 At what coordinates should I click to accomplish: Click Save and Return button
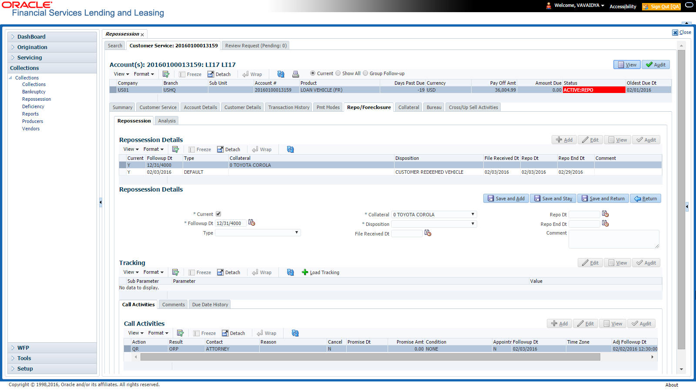pyautogui.click(x=603, y=199)
